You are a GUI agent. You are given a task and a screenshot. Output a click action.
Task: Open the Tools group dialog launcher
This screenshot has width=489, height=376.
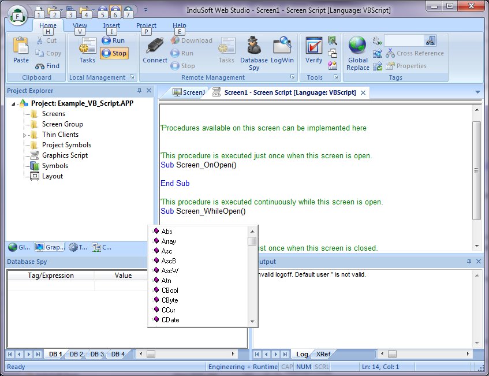335,77
